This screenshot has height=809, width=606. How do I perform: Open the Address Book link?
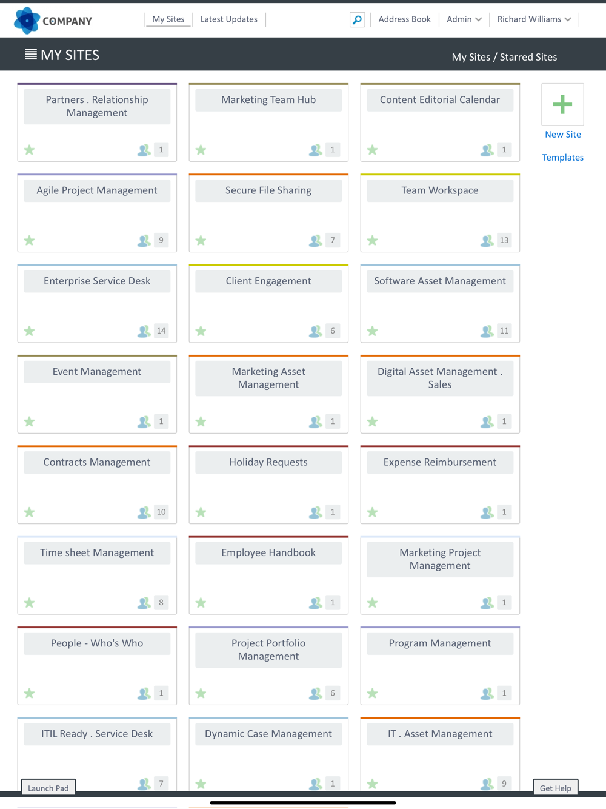pos(404,19)
